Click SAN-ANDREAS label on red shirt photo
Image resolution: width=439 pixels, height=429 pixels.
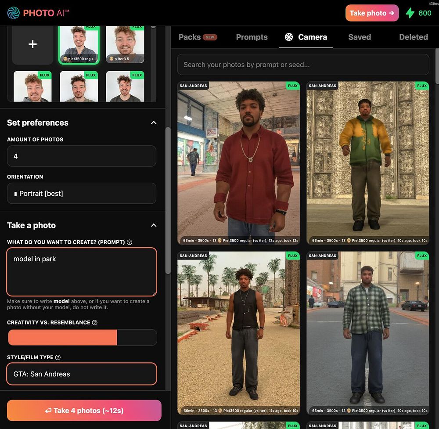[193, 86]
